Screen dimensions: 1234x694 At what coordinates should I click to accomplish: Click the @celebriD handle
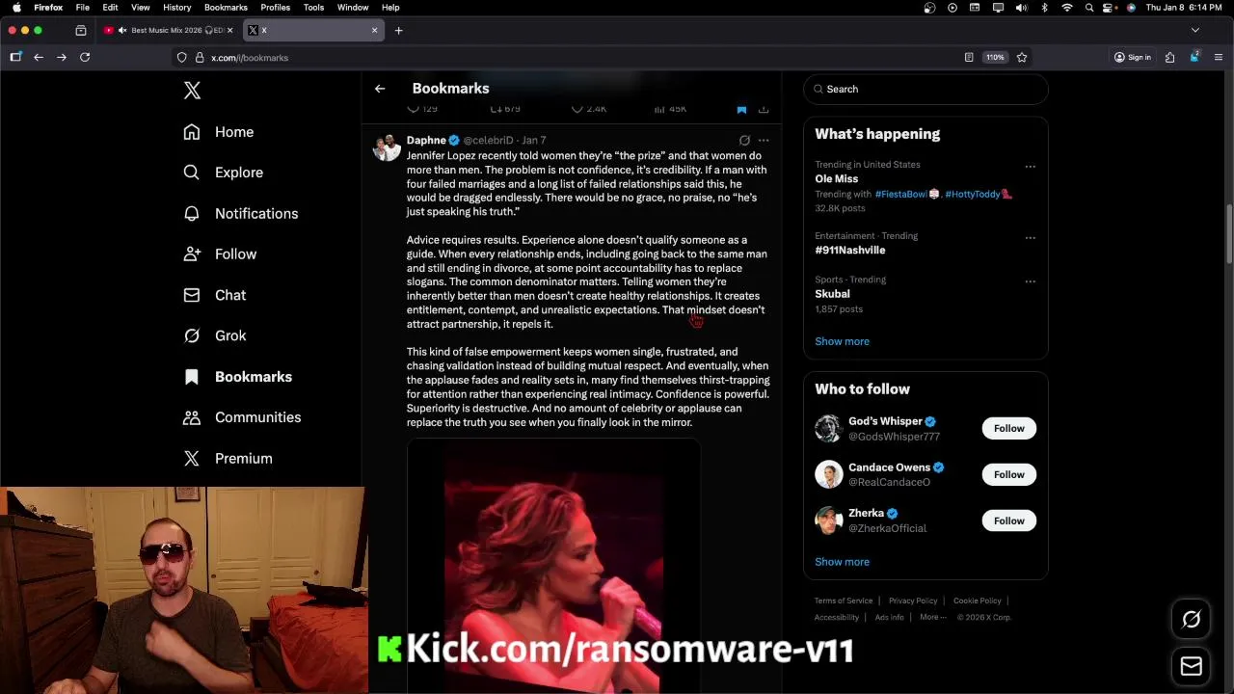(x=488, y=141)
